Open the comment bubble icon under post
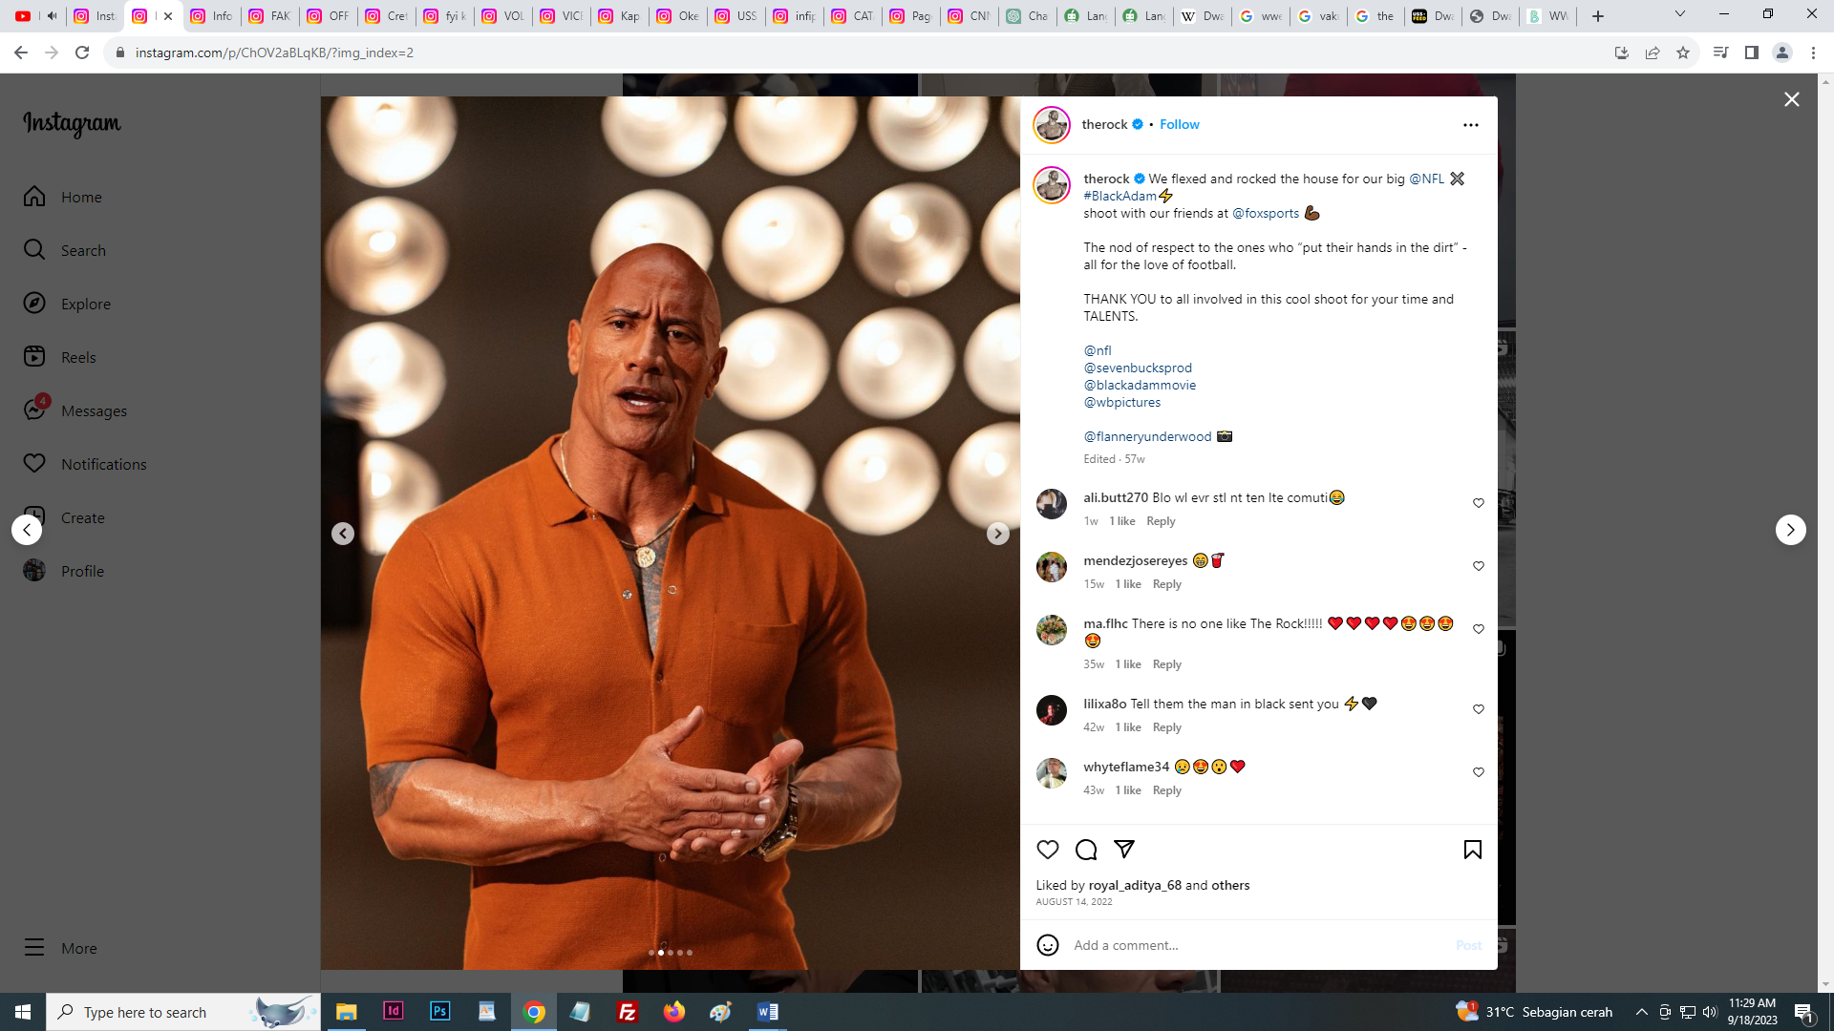The width and height of the screenshot is (1834, 1031). pos(1086,850)
